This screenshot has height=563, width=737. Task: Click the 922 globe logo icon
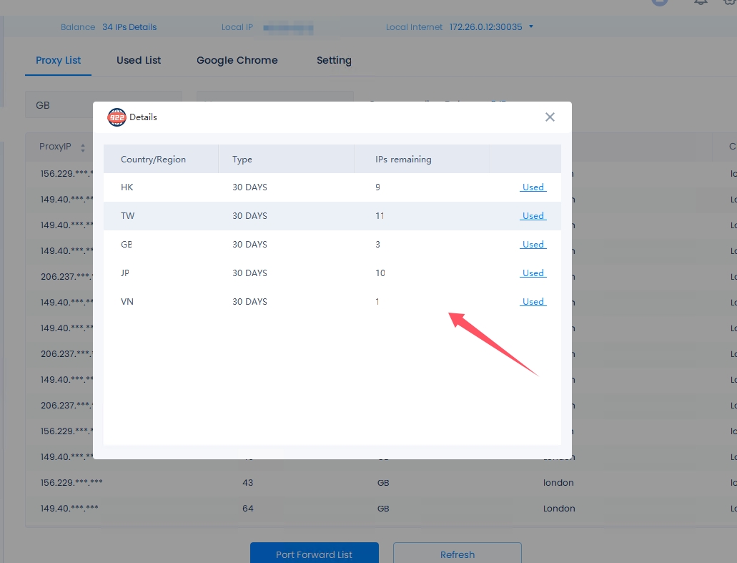coord(117,117)
